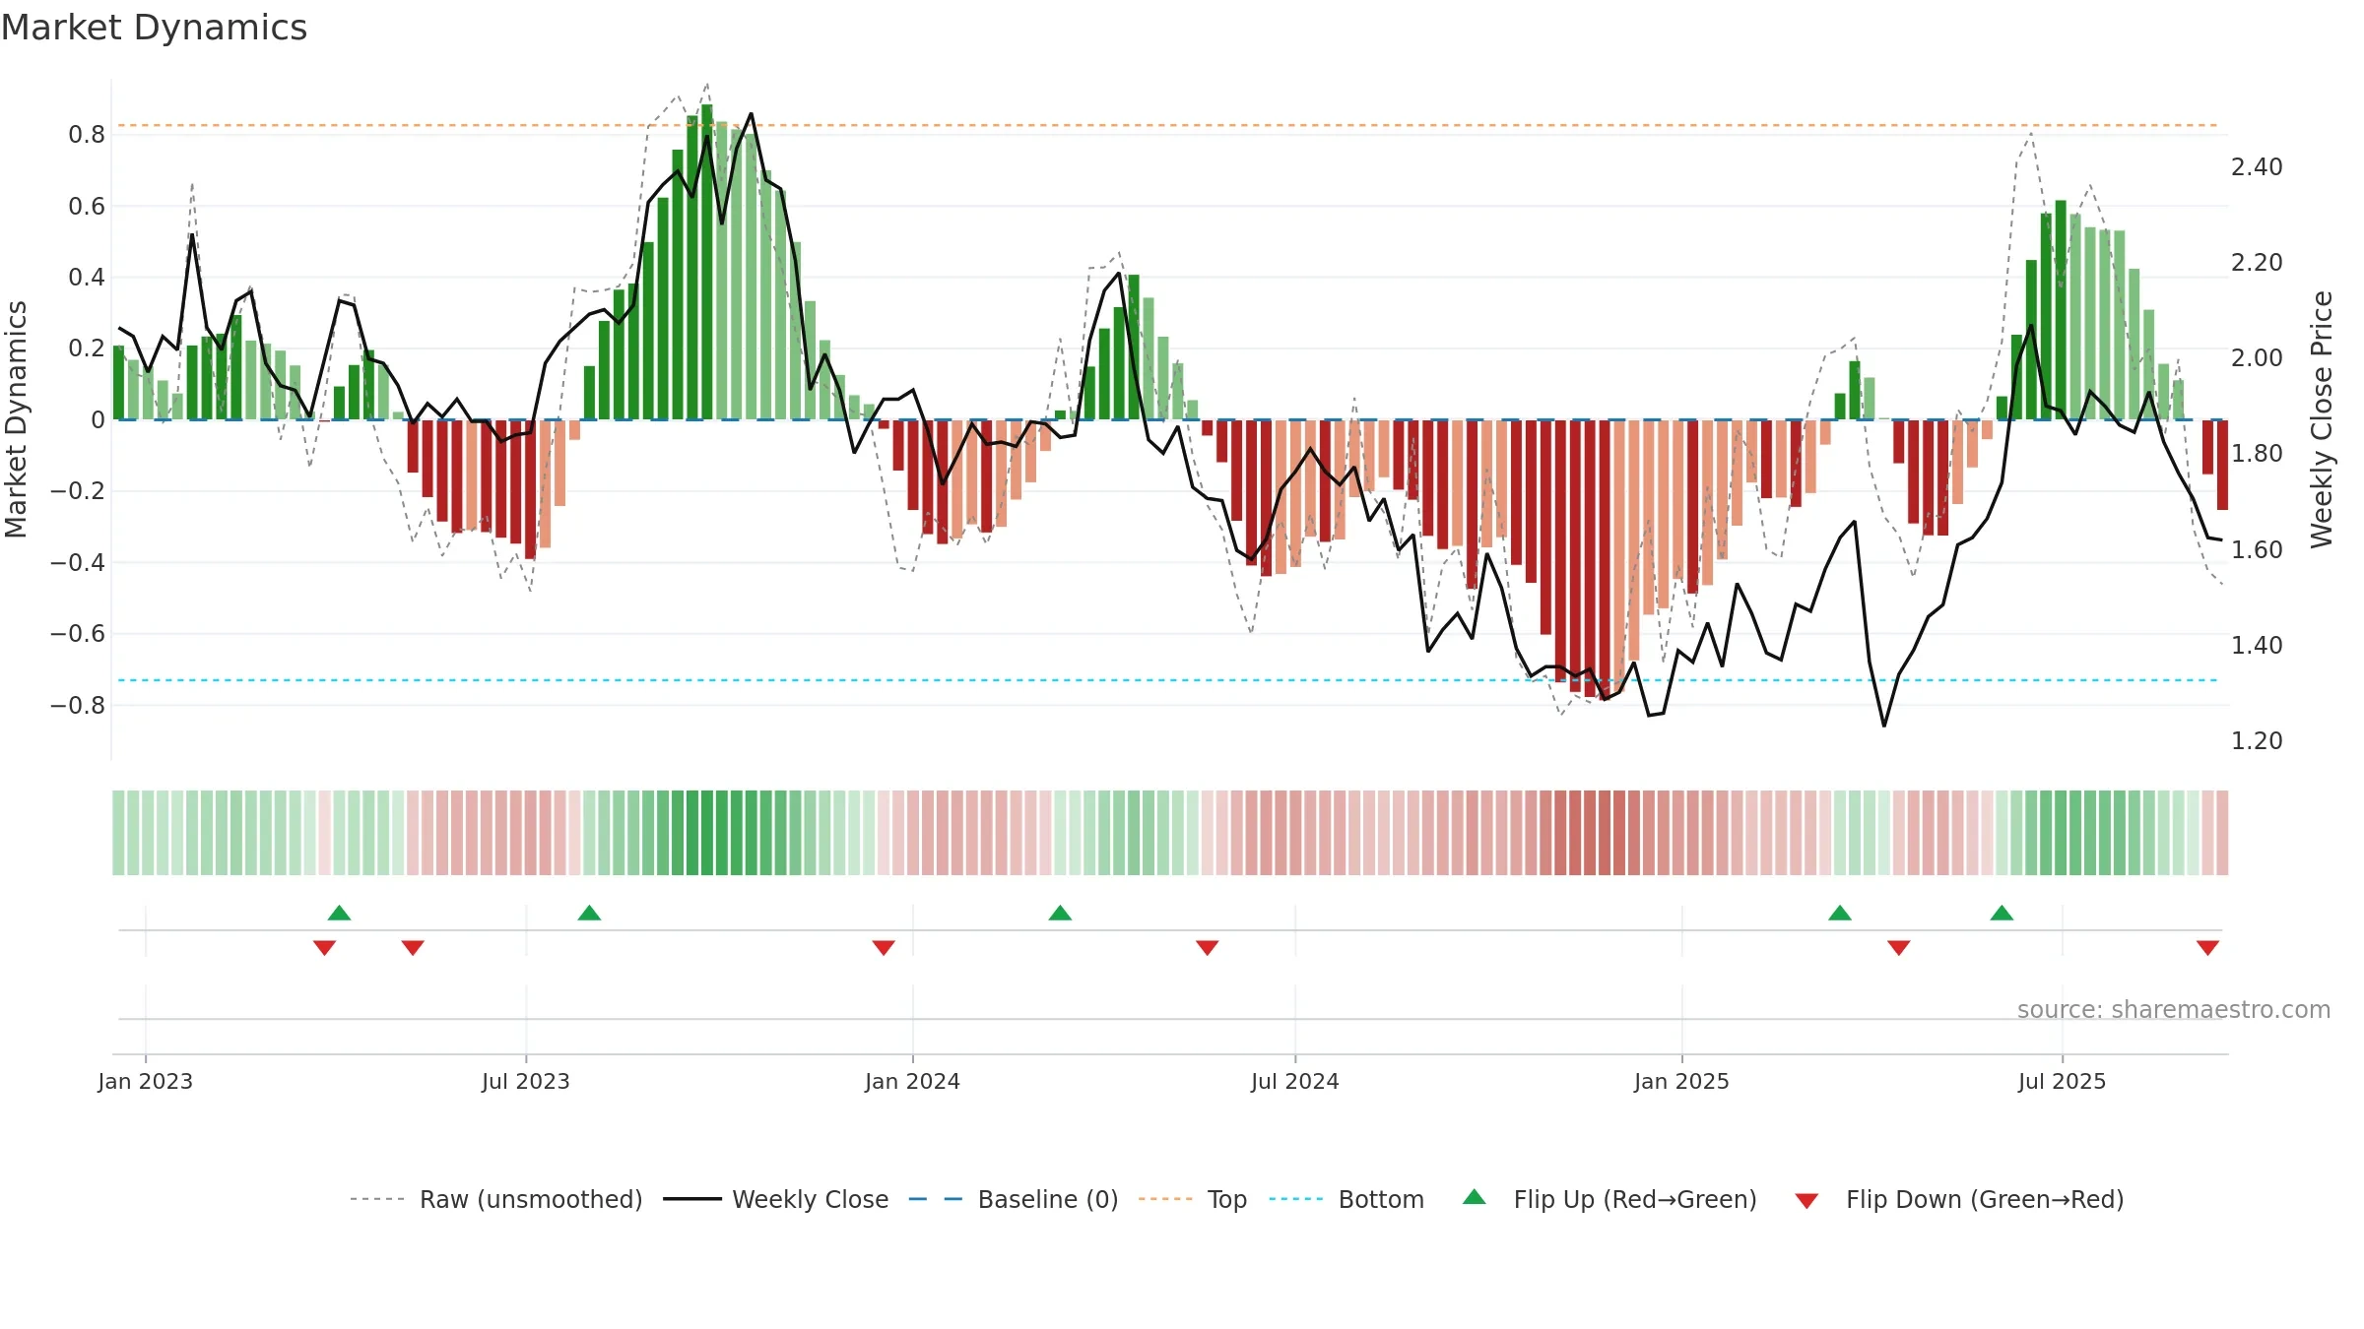Click the Top legend entry
Image resolution: width=2364 pixels, height=1329 pixels.
(x=1193, y=1199)
